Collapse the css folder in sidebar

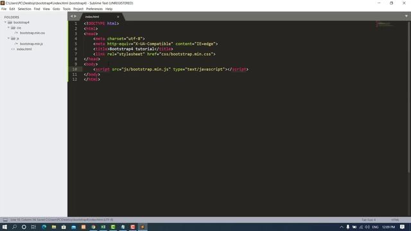tap(8, 28)
